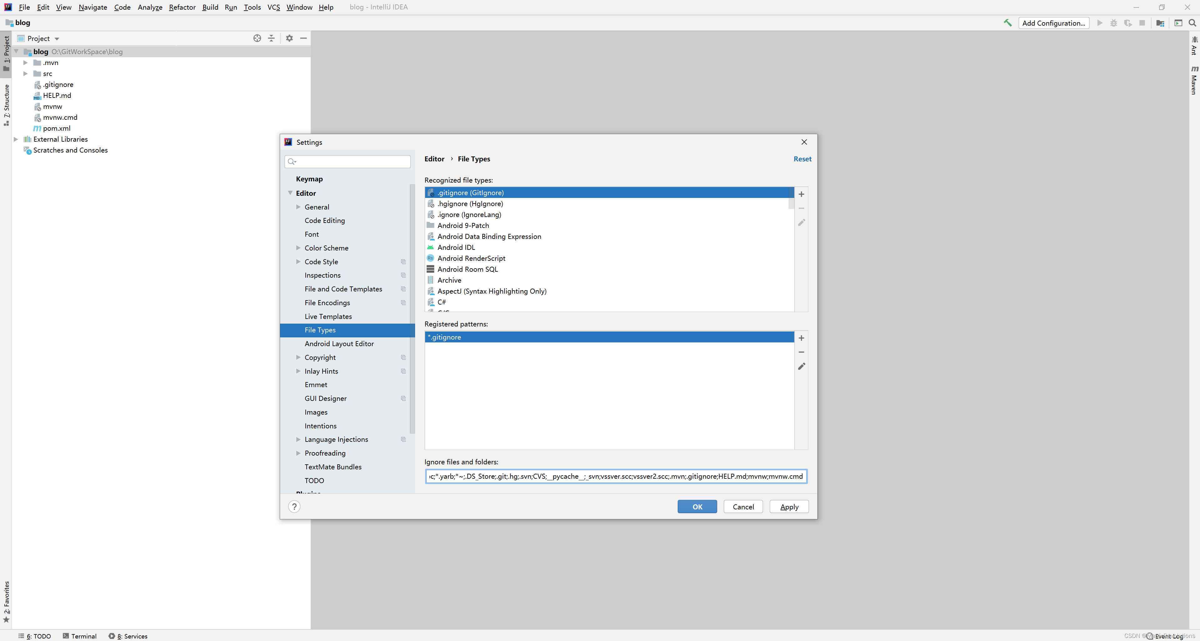Screen dimensions: 1200x641
Task: Click the Reset link
Action: click(x=802, y=159)
